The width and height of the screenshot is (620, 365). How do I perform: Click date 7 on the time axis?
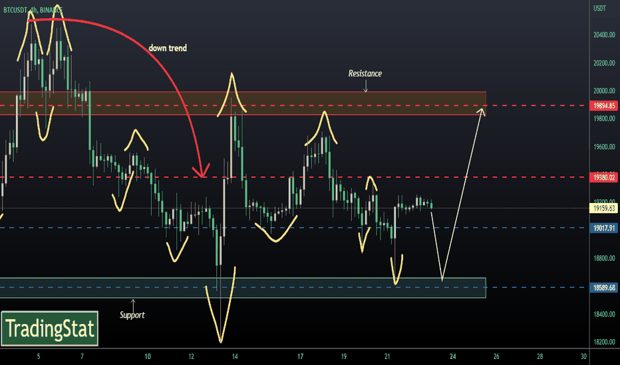pos(82,357)
